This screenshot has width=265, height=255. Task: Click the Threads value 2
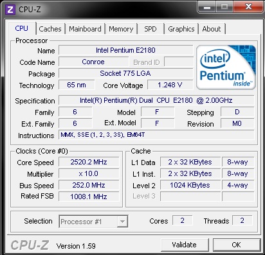(242, 220)
